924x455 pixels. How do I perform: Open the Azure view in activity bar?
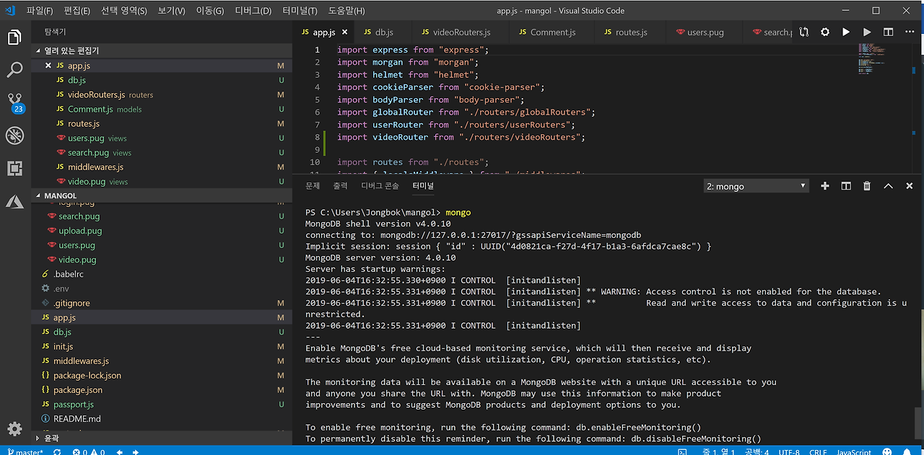(x=14, y=202)
